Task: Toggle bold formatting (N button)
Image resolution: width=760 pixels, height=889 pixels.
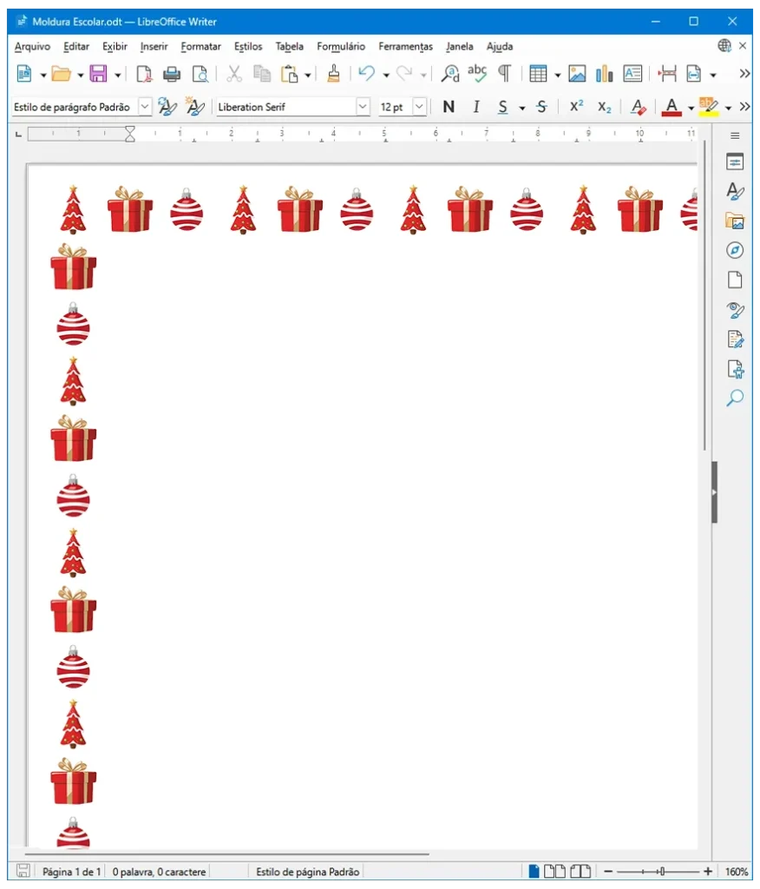Action: (x=448, y=107)
